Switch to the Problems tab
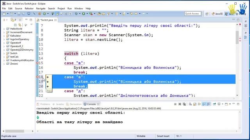The height and width of the screenshot is (140, 250). point(43,104)
